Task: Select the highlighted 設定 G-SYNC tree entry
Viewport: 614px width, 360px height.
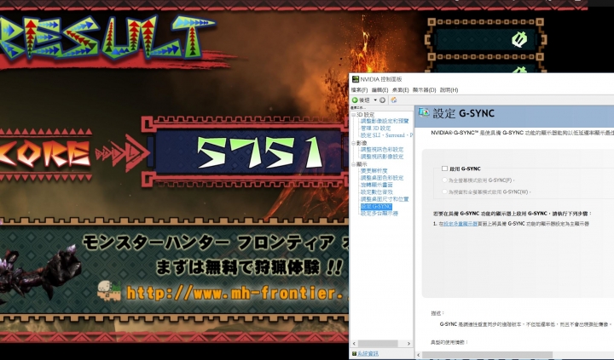Action: pos(376,207)
